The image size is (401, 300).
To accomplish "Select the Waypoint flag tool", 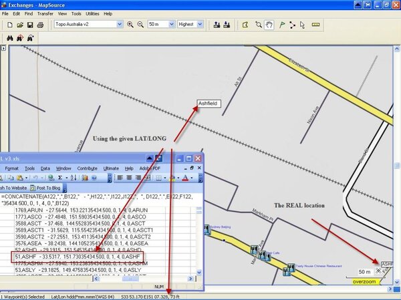I will pos(281,25).
